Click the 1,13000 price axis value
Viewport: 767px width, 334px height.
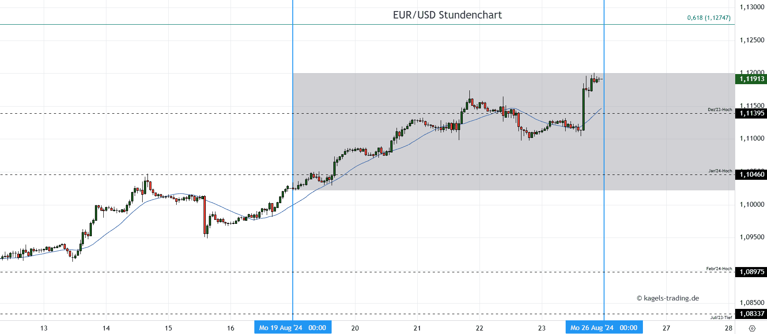[752, 7]
